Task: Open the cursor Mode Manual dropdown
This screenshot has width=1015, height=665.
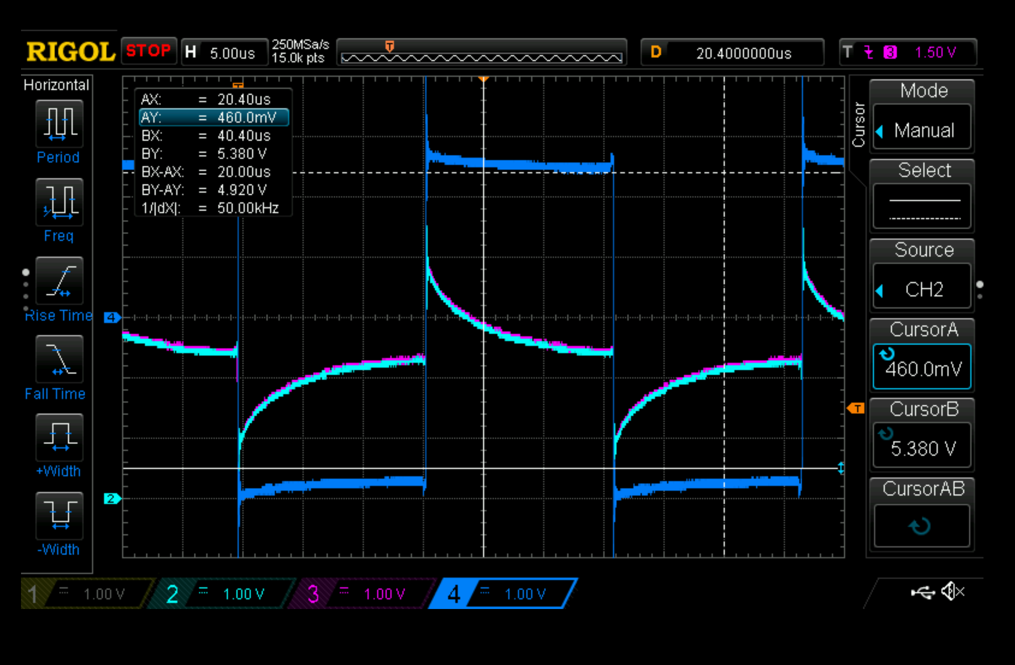Action: [922, 127]
